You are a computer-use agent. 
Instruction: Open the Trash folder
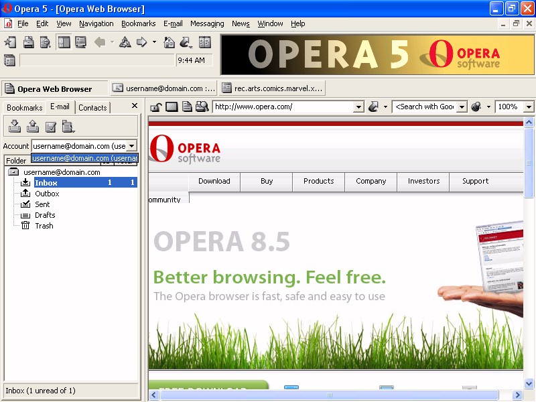click(x=44, y=226)
